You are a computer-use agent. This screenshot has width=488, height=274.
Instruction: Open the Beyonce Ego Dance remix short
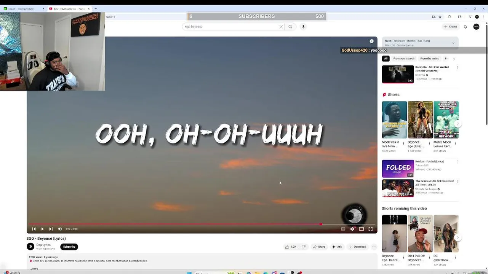click(x=394, y=234)
